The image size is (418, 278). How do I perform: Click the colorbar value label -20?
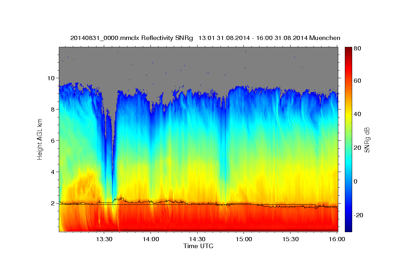(x=359, y=215)
